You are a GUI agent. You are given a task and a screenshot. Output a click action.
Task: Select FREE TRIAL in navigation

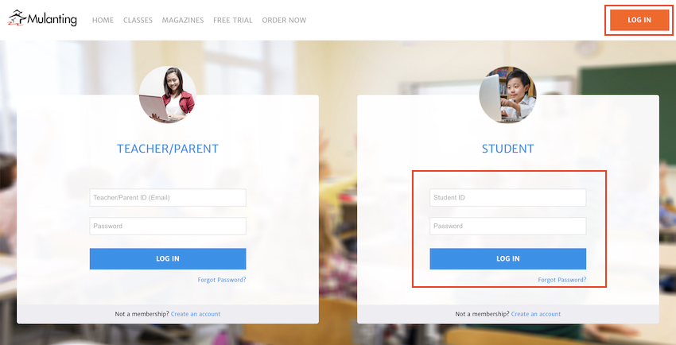click(x=233, y=20)
